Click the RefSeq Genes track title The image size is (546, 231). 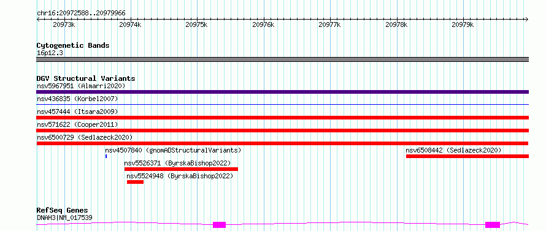click(62, 210)
